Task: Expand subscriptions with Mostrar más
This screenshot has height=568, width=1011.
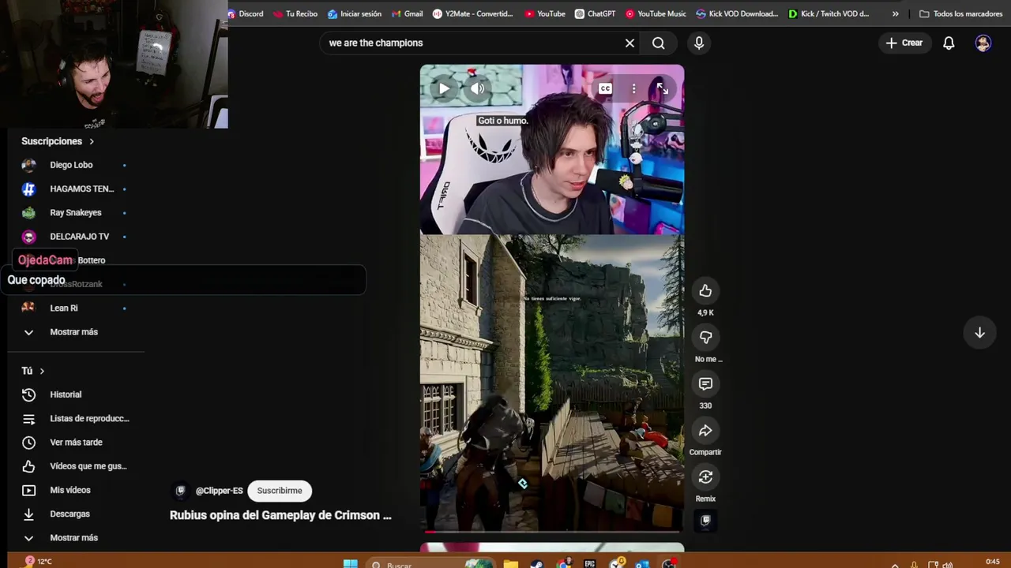Action: 74,332
